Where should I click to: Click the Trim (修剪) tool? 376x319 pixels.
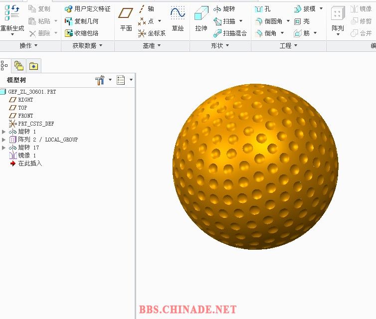pos(361,21)
